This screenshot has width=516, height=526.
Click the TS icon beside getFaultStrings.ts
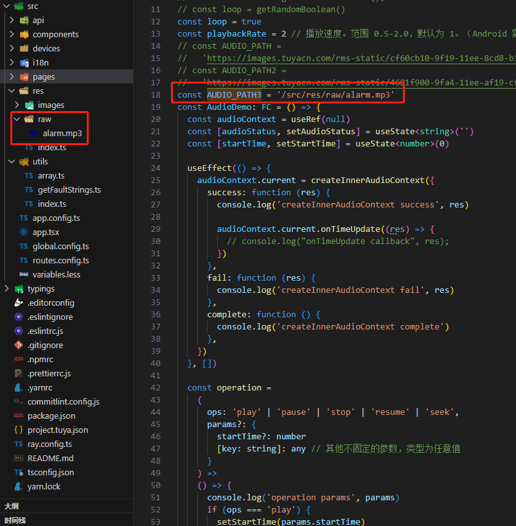click(29, 190)
